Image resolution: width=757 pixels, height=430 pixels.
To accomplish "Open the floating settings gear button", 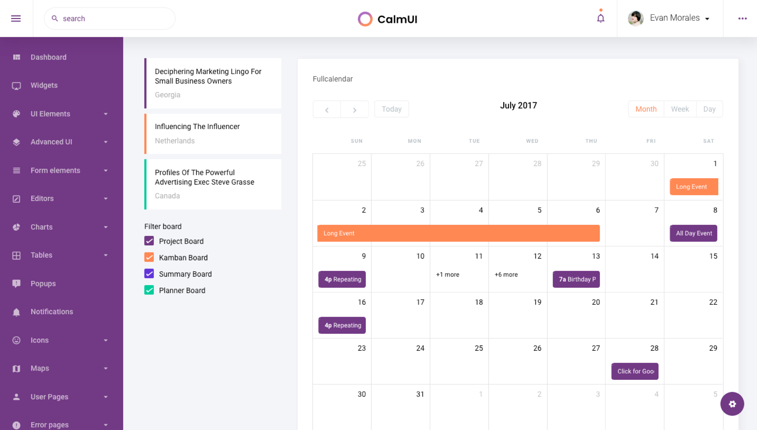I will [x=732, y=404].
